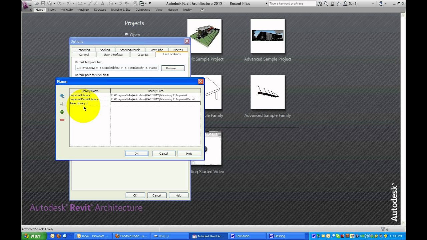
Task: Click the Switch Windows icon in top toolbar
Action: pos(141,3)
